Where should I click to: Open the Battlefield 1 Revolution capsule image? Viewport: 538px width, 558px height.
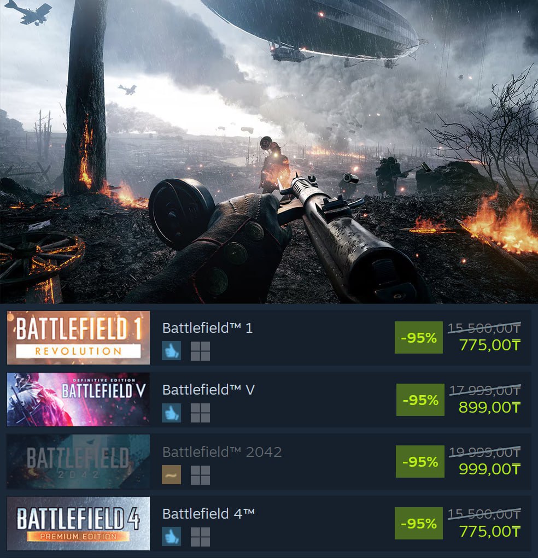pos(78,338)
